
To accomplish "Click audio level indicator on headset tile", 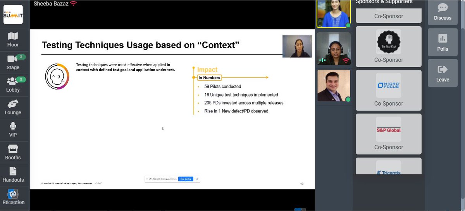I will point(322,61).
